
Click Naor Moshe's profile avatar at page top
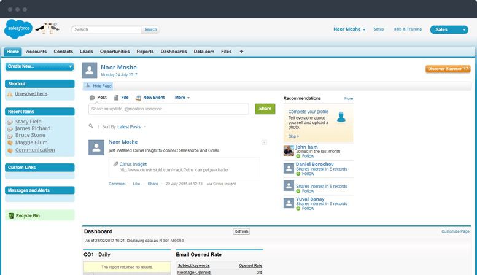[x=90, y=70]
